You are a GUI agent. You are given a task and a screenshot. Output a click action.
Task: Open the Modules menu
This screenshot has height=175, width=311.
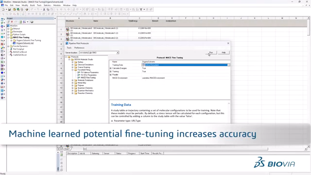point(57,5)
